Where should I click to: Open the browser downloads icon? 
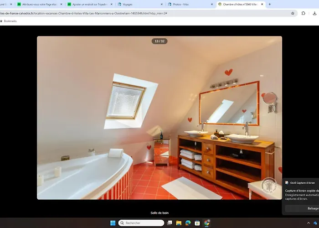tap(314, 13)
